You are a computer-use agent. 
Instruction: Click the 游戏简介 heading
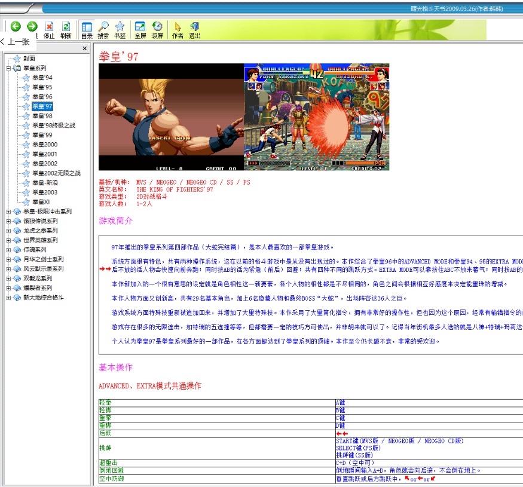point(116,221)
